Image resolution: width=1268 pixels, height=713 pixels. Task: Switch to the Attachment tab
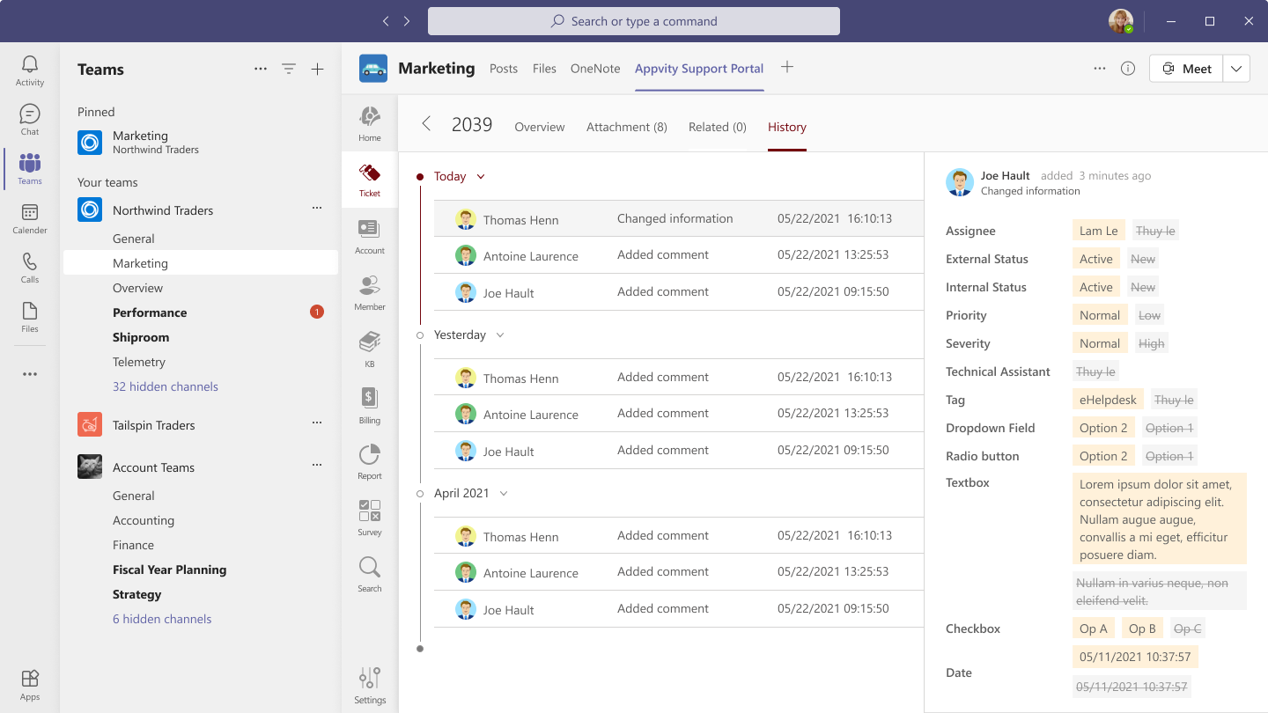626,127
